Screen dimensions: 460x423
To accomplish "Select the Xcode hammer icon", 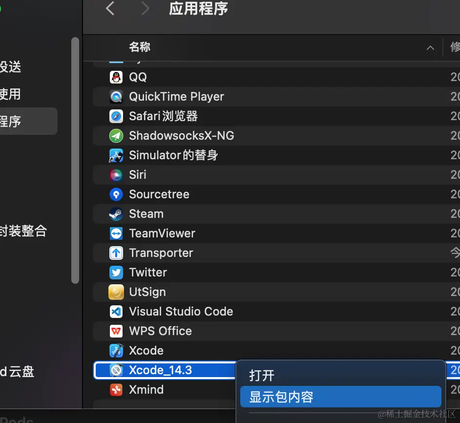I will 116,350.
